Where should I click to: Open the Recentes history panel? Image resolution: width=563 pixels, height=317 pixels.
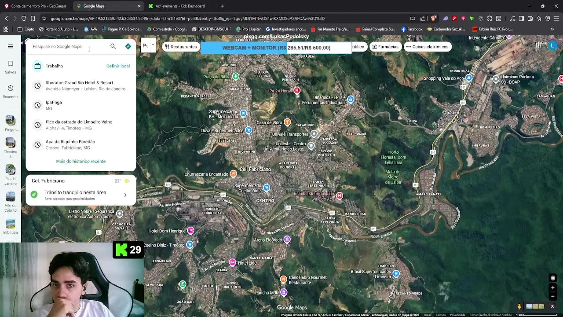pos(11,92)
